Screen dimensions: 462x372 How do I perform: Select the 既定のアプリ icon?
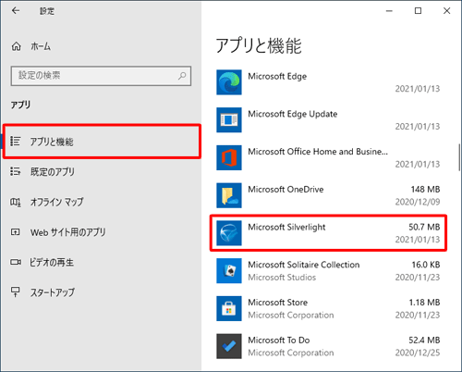tap(15, 171)
